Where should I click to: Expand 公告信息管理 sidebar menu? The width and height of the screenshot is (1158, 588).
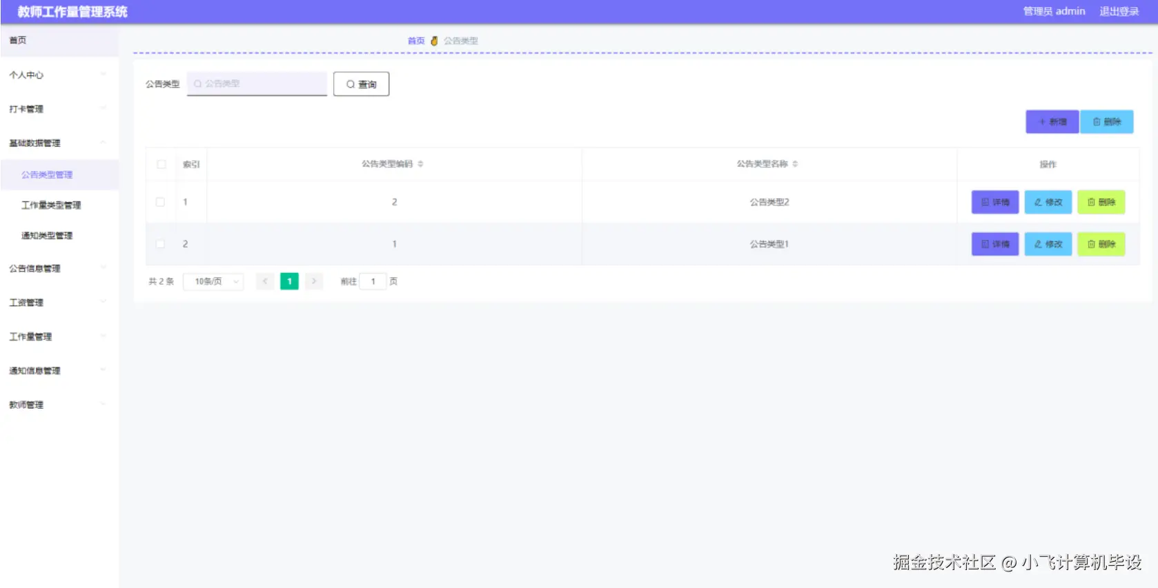point(59,268)
